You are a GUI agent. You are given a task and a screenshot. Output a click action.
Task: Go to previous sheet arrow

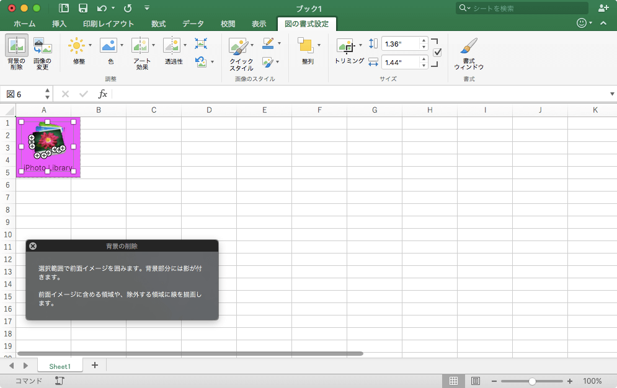click(11, 366)
